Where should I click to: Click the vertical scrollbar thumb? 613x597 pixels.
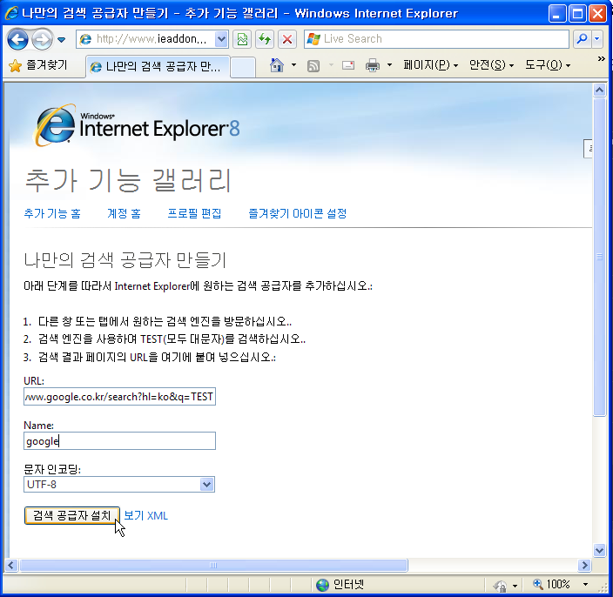click(599, 257)
